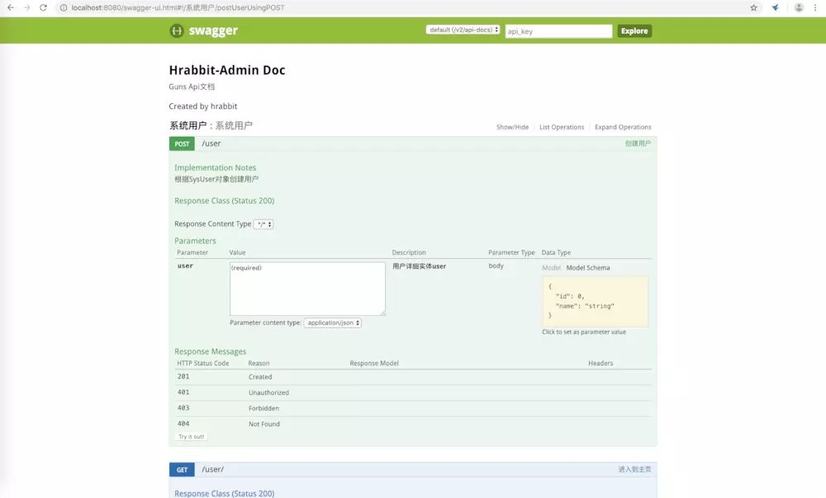Screen dimensions: 826x498
Task: Open Response Content Type dropdown
Action: 263,224
